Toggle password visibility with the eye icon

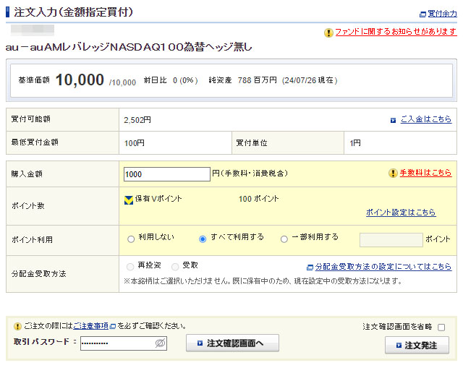(x=161, y=343)
